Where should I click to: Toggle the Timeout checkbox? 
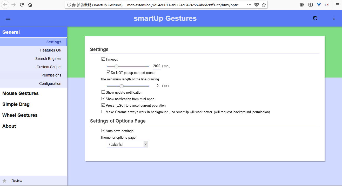[103, 59]
